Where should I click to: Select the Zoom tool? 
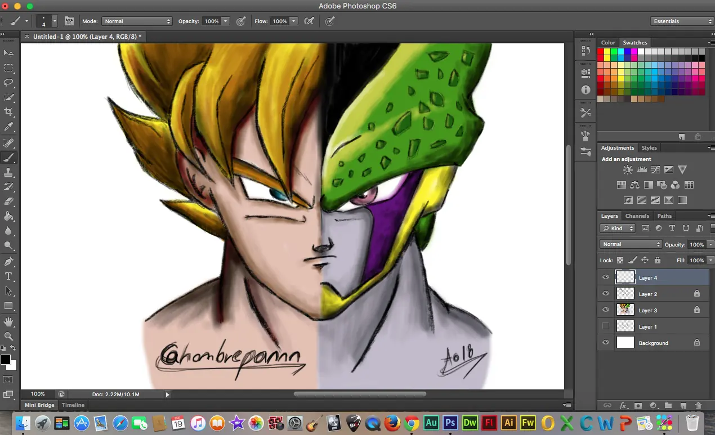(8, 337)
